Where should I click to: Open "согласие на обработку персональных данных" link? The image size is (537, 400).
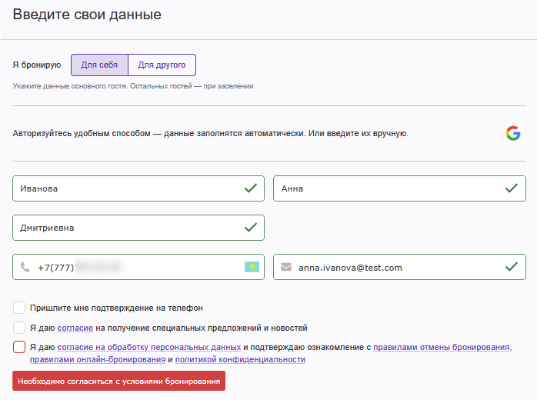click(x=150, y=347)
